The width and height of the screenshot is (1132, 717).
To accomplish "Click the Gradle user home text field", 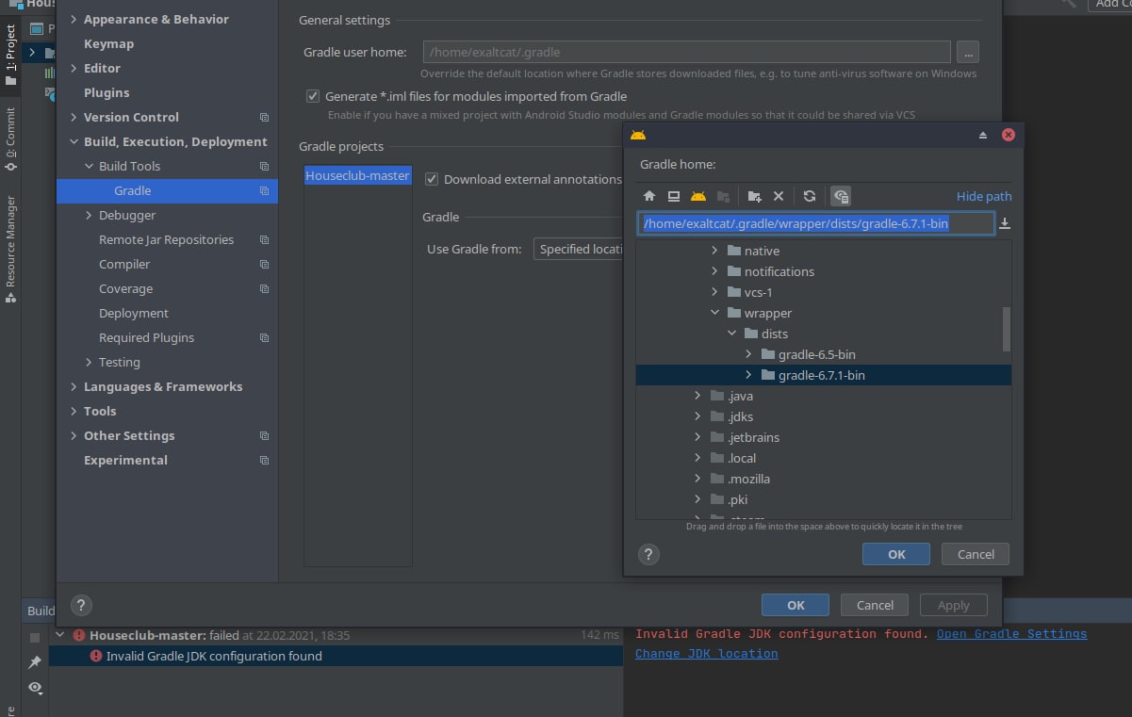I will coord(686,52).
